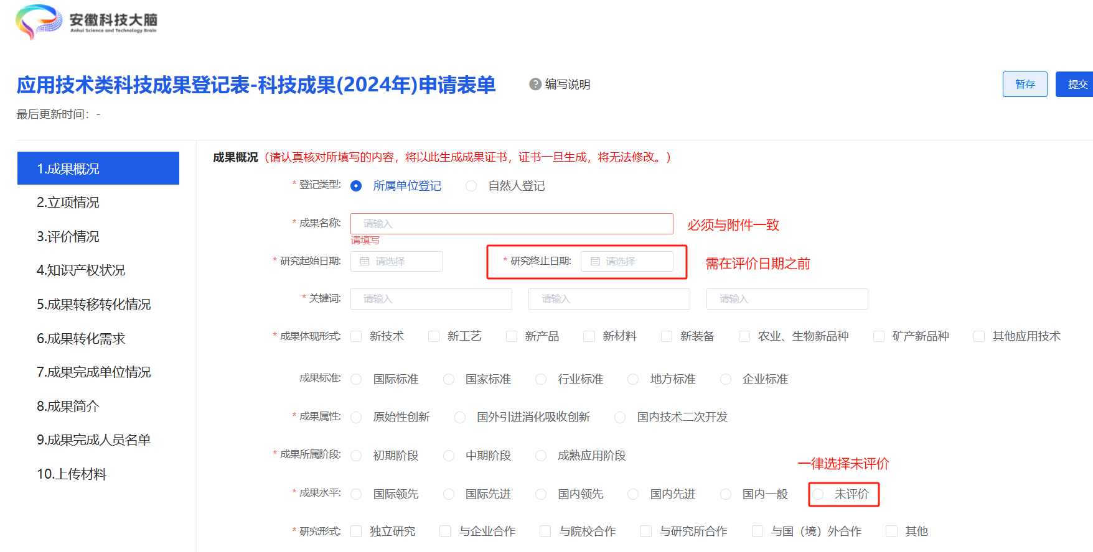This screenshot has width=1093, height=552.
Task: Click the 提交 submit button
Action: pyautogui.click(x=1076, y=84)
